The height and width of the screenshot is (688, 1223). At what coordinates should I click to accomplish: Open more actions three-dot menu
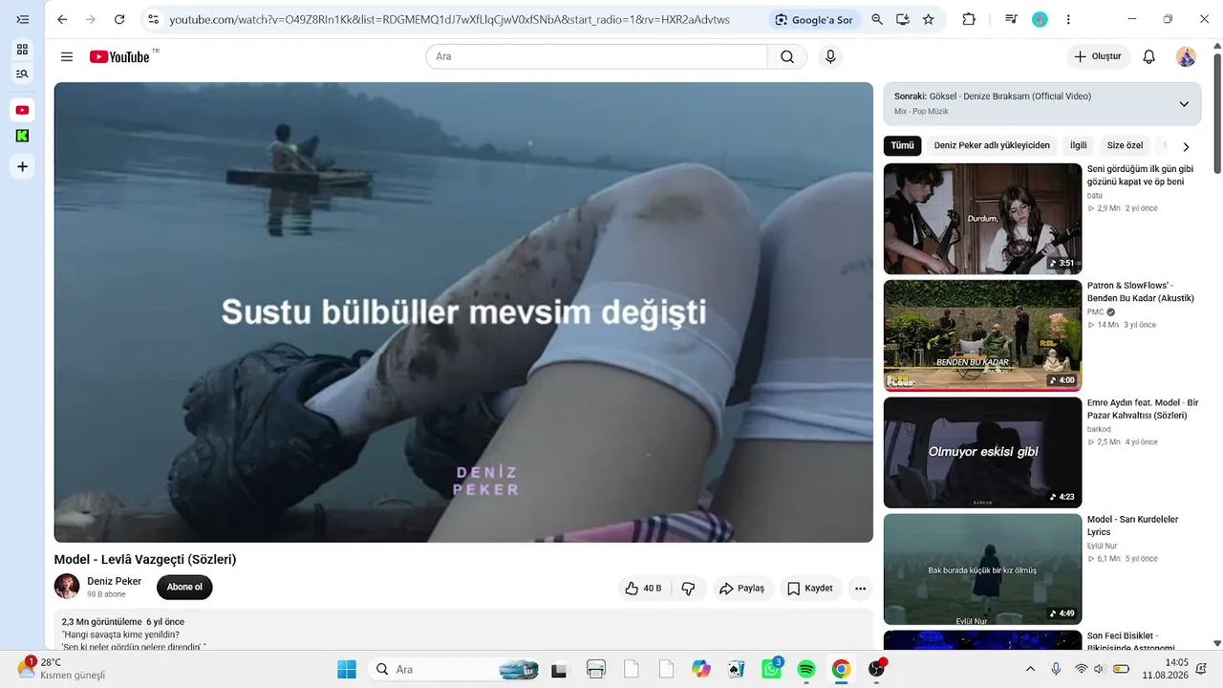point(860,589)
